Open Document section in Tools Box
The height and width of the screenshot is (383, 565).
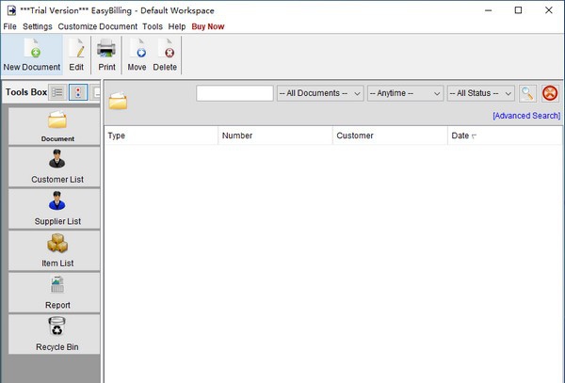coord(54,126)
